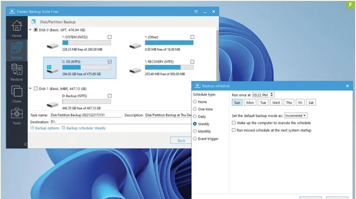Open the default backup mode dropdown

(296, 115)
